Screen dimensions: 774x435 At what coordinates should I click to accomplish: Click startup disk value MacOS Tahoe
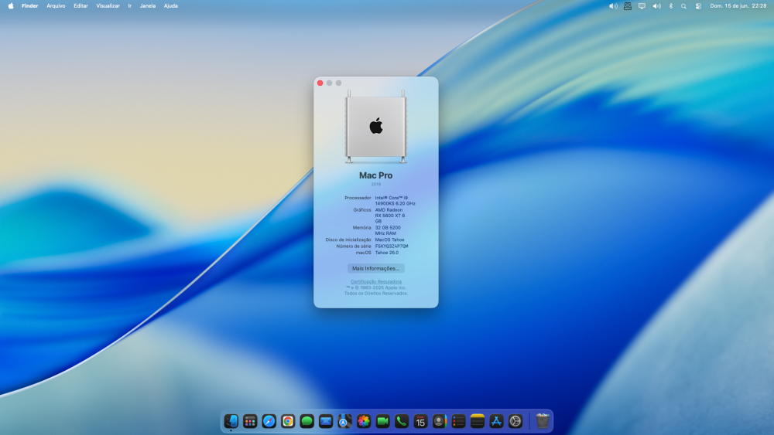click(389, 240)
